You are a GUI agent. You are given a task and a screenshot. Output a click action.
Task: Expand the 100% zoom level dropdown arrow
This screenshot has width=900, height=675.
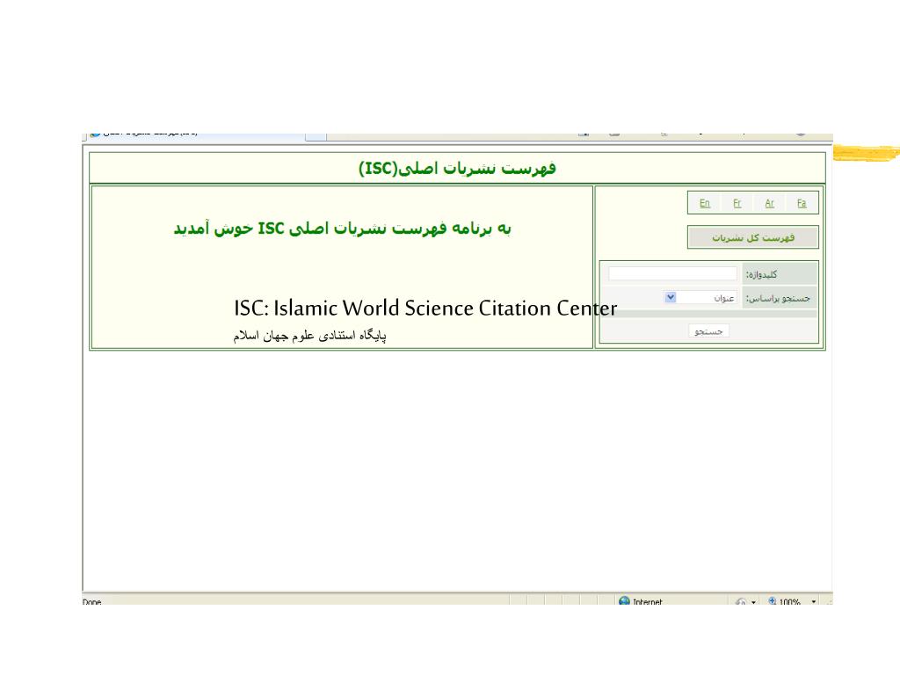(813, 601)
